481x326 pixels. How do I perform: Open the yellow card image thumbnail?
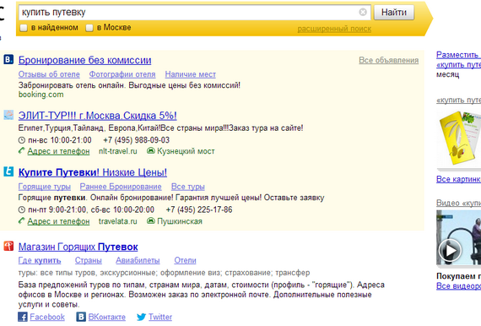pos(459,139)
